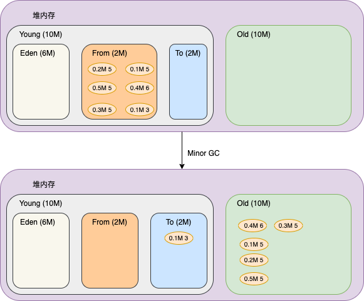Select the 0.1M 5 oval in upper From
This screenshot has width=364, height=301.
(140, 69)
